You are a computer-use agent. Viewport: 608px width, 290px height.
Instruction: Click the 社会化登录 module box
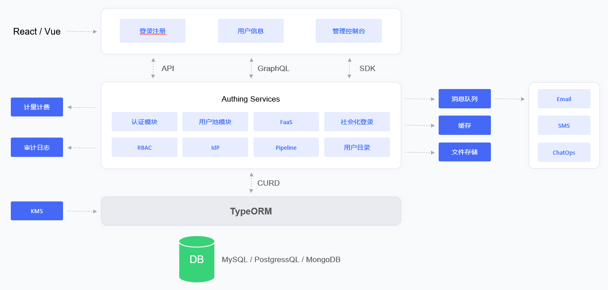[357, 122]
